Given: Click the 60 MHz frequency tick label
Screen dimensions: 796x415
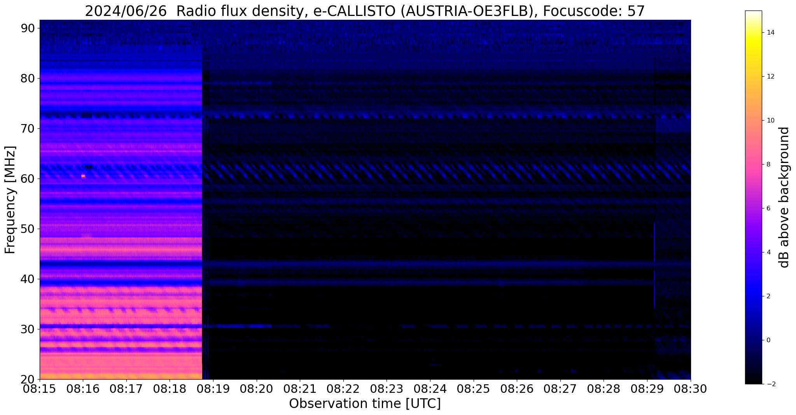Looking at the screenshot, I should tap(28, 179).
